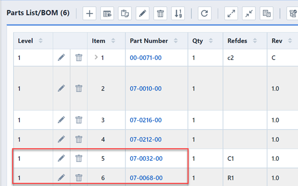Click the compare documents toolbar icon
The height and width of the screenshot is (186, 298).
click(x=266, y=13)
